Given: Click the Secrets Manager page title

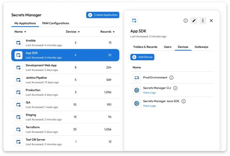Looking at the screenshot, I should (27, 15).
